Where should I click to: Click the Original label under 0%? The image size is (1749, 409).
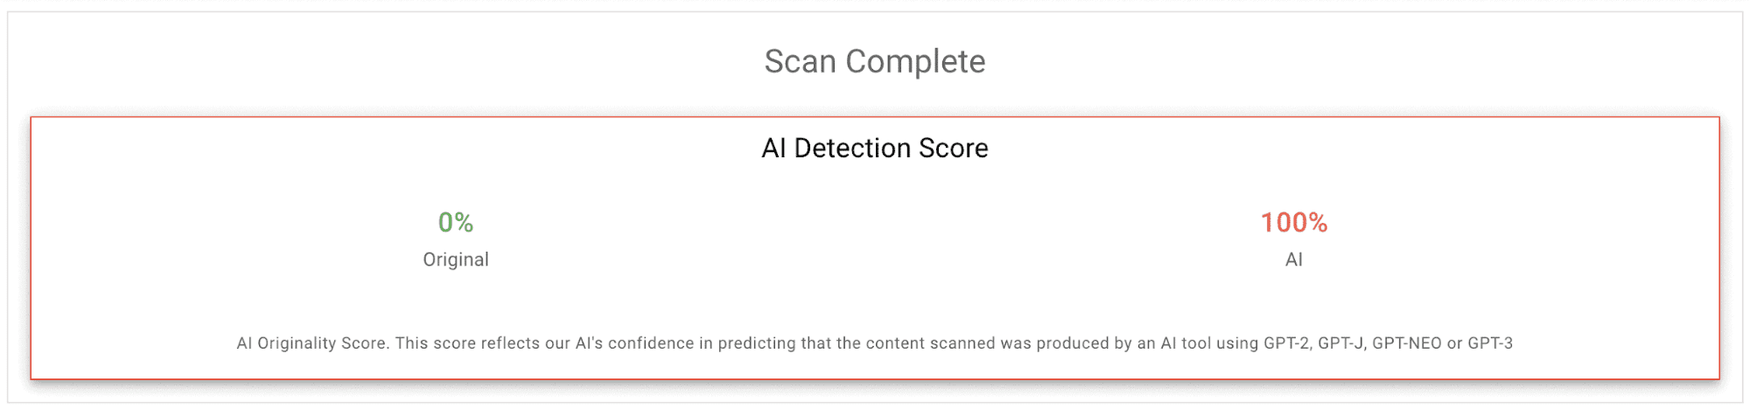(x=455, y=260)
